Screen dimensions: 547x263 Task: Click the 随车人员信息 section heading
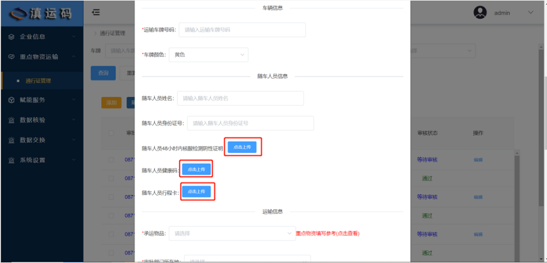[x=273, y=76]
